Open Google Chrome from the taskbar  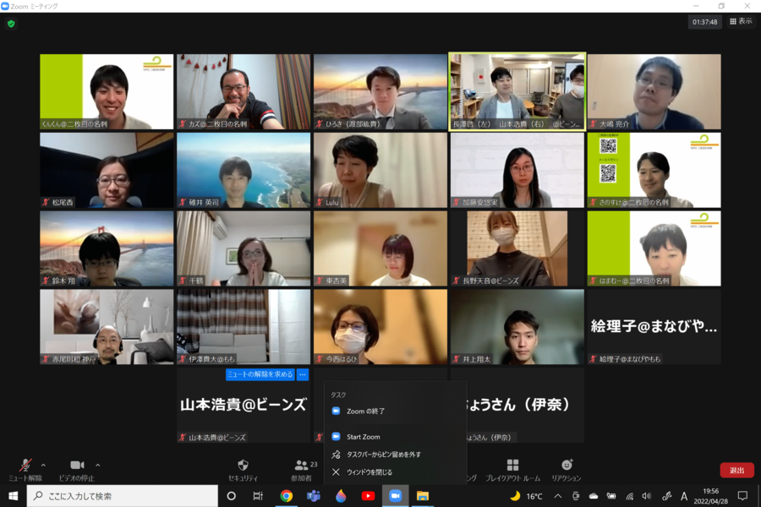[x=287, y=496]
